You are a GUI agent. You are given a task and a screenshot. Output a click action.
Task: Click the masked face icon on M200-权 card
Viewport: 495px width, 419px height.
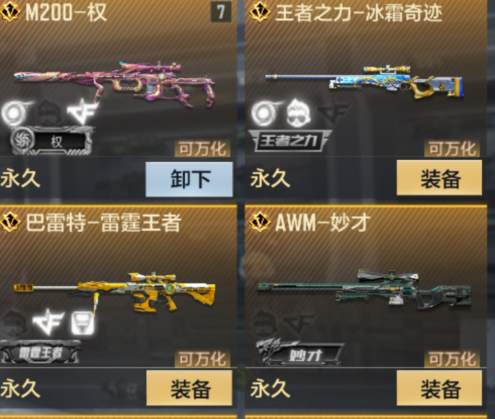50,112
